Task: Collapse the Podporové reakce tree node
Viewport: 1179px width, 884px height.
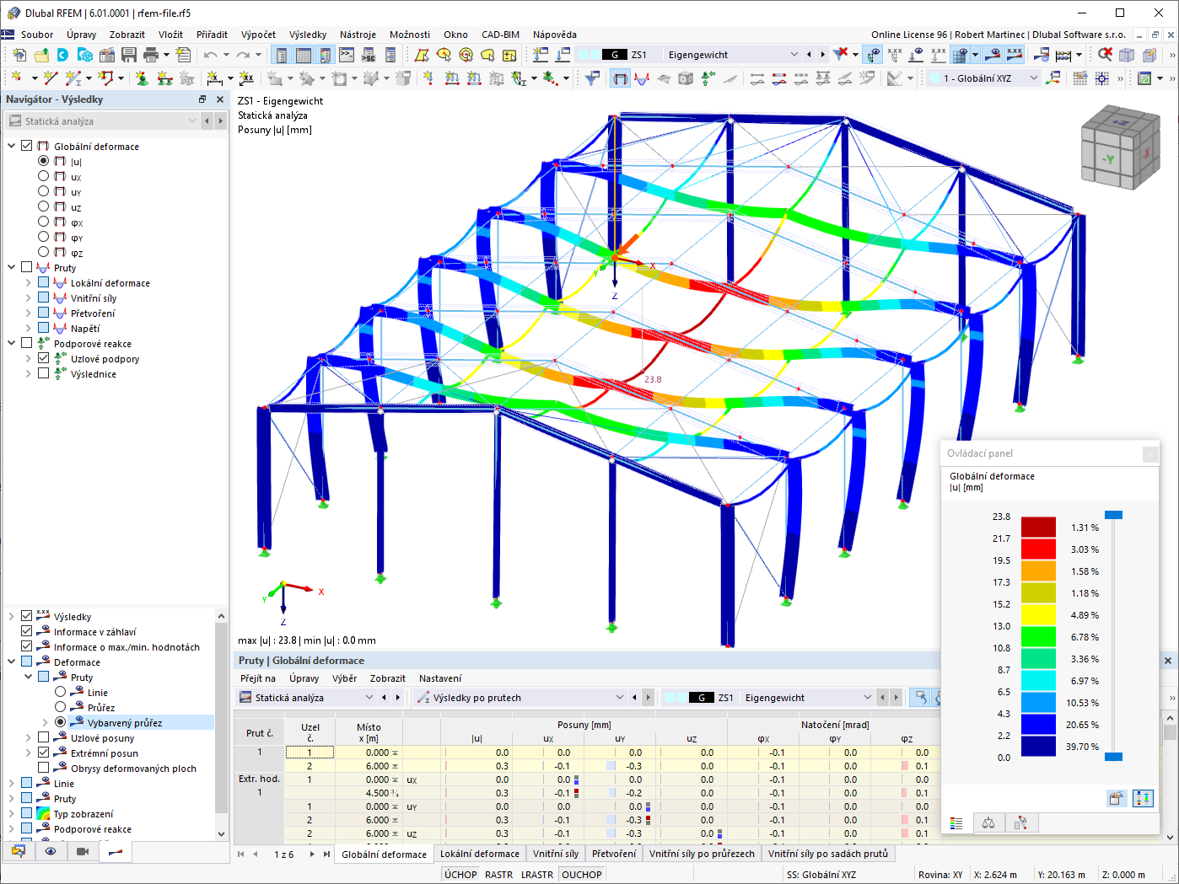Action: pos(12,343)
